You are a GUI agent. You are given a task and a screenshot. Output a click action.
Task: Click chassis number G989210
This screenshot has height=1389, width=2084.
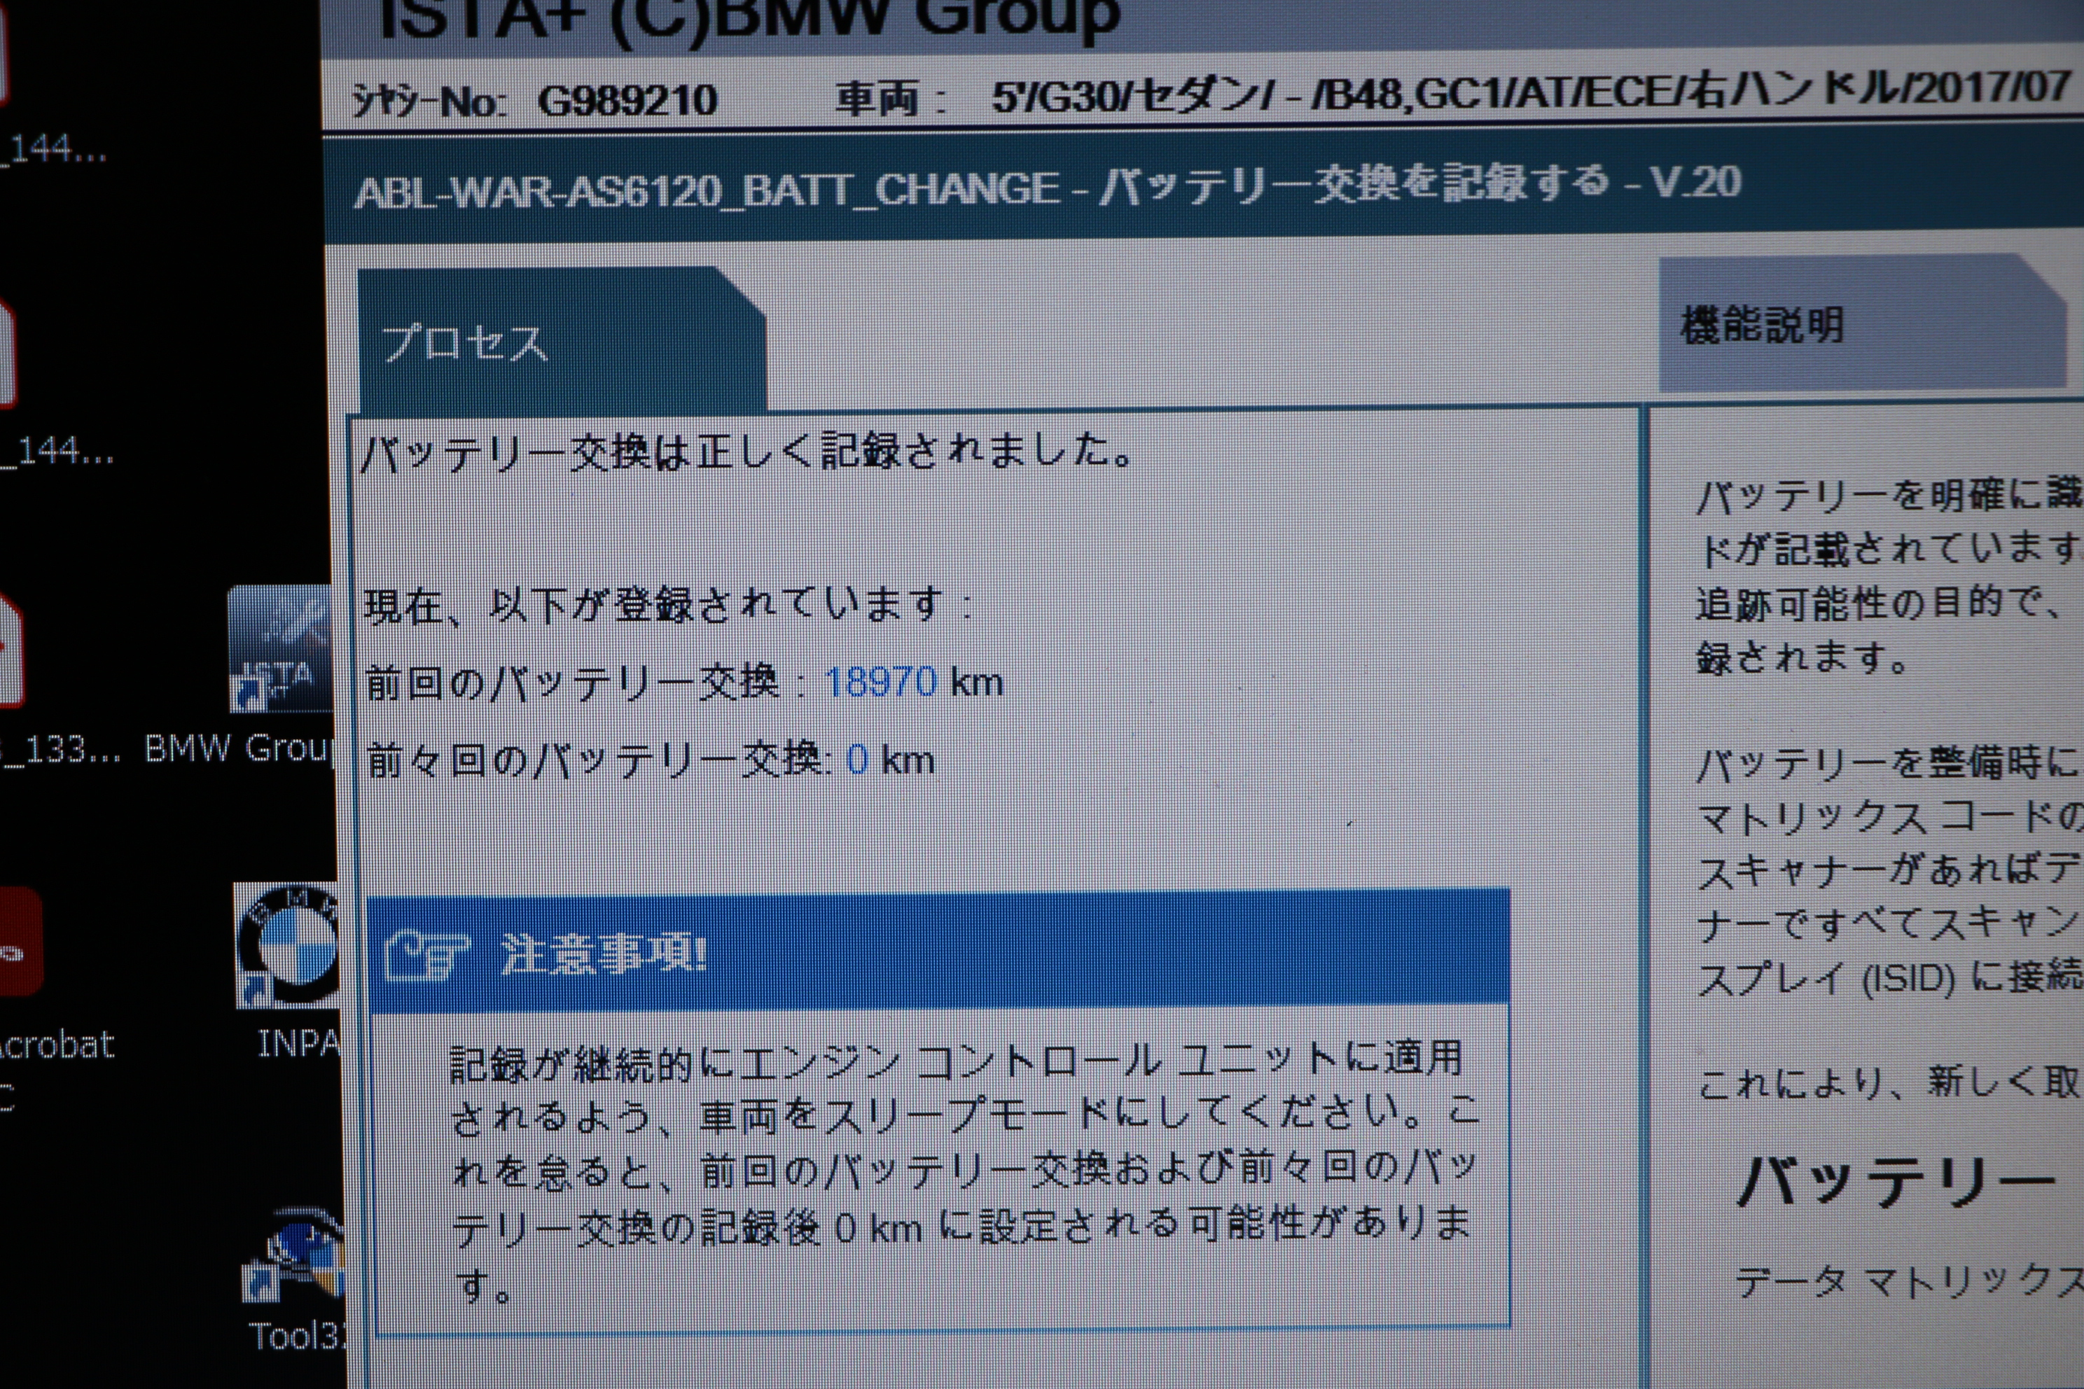[627, 100]
